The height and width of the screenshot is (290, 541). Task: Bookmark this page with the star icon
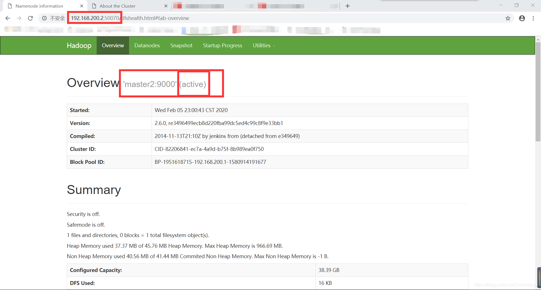508,18
